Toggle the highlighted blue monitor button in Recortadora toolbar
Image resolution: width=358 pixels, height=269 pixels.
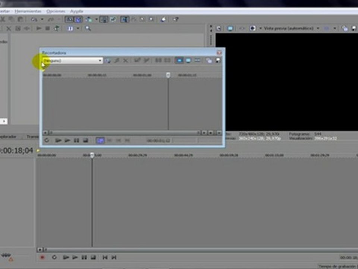pos(179,61)
